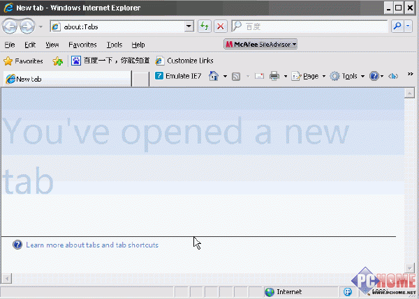419x299 pixels.
Task: Open a blank new tab button
Action: (x=140, y=79)
